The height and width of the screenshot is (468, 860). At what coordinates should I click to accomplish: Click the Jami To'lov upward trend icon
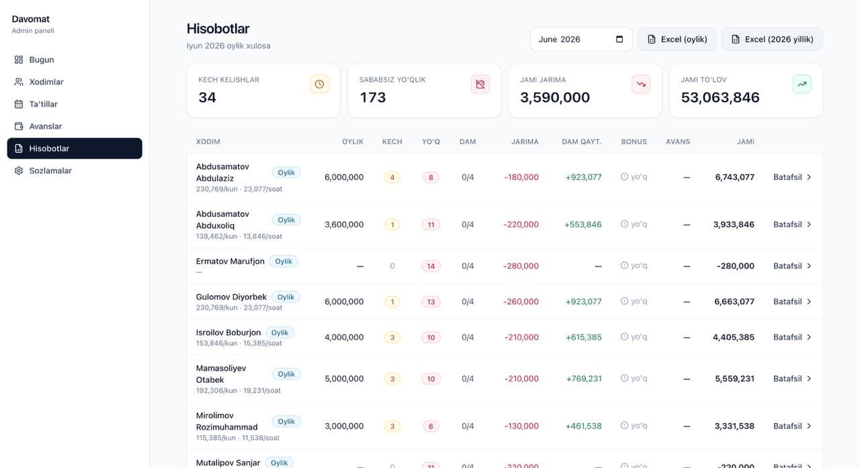click(x=802, y=84)
